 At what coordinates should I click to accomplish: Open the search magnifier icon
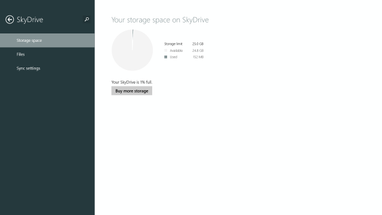[x=87, y=19]
